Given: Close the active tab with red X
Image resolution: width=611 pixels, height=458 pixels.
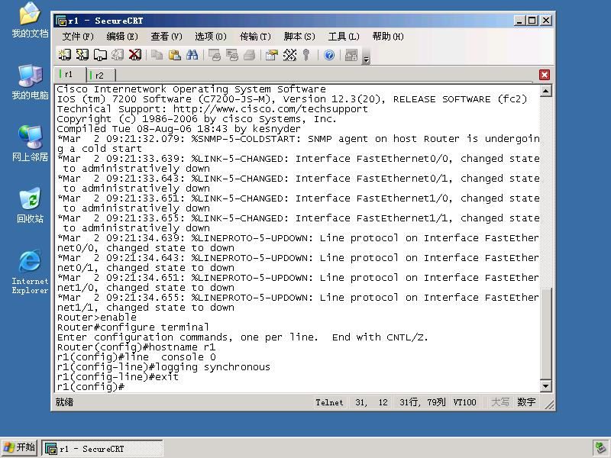Looking at the screenshot, I should (x=545, y=75).
